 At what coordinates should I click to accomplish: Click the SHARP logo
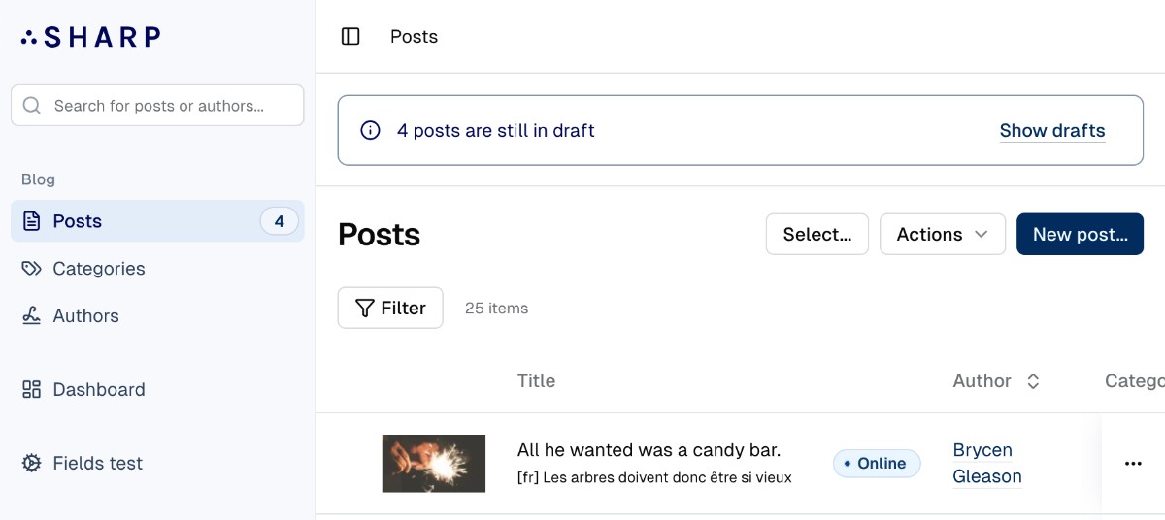[x=90, y=37]
